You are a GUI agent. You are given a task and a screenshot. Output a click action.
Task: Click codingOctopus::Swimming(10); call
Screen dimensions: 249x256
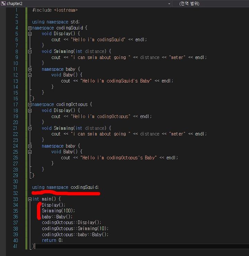(75, 229)
